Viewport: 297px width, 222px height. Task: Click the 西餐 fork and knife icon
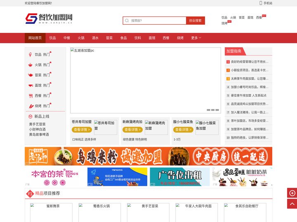pyautogui.click(x=31, y=96)
